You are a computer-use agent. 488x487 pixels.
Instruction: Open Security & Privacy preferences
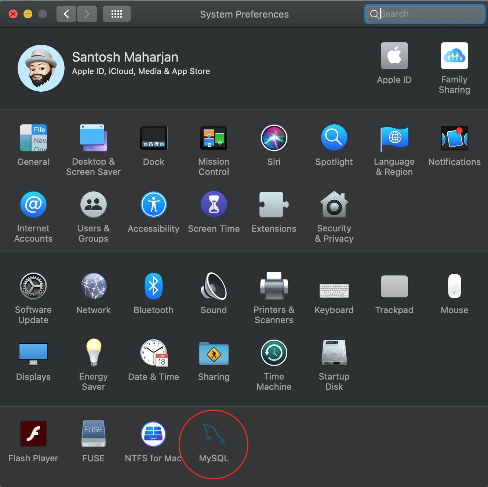pyautogui.click(x=334, y=205)
